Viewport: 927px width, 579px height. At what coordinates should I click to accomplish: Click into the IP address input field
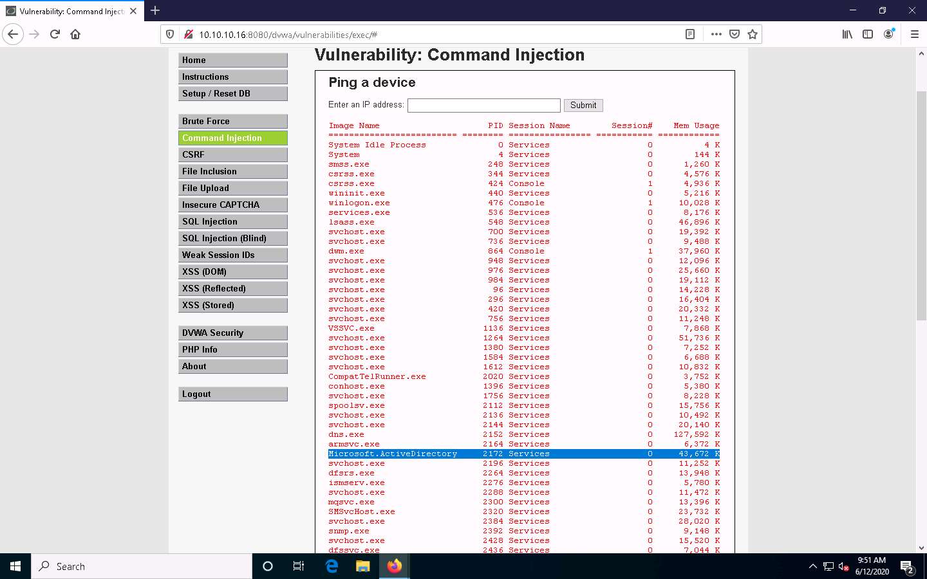click(483, 105)
